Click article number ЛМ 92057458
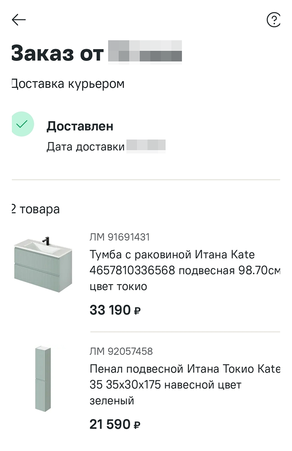 [x=121, y=351]
